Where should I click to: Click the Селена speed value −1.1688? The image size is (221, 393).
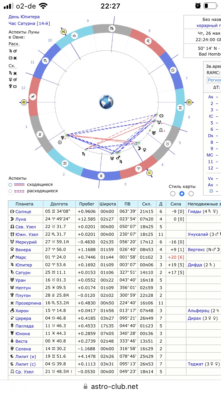pos(87,349)
